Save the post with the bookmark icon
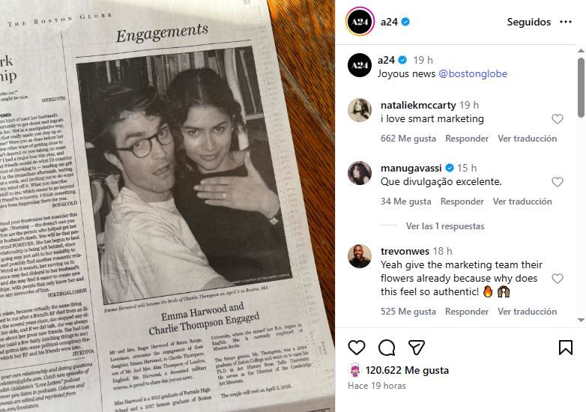586x412 pixels. (566, 348)
